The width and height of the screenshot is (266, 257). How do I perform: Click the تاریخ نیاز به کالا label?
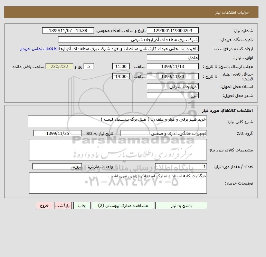[99, 134]
